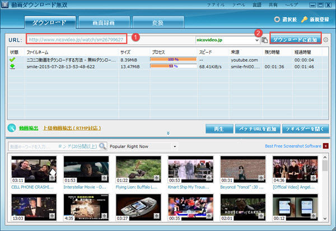Image resolution: width=336 pixels, height=231 pixels.
Task: Open the CELL PHONE CRASH video thumbnail
Action: (x=34, y=169)
